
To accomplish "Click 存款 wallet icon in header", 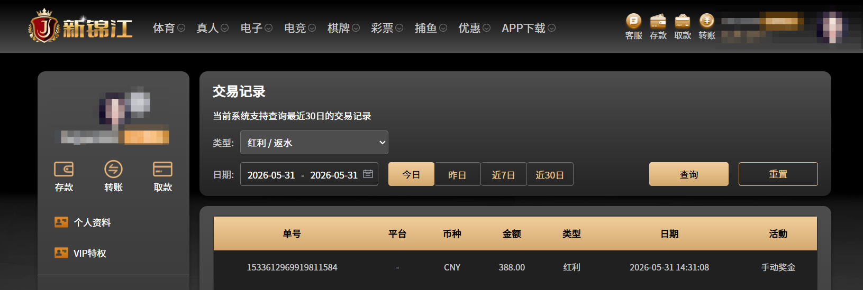I will pos(658,21).
